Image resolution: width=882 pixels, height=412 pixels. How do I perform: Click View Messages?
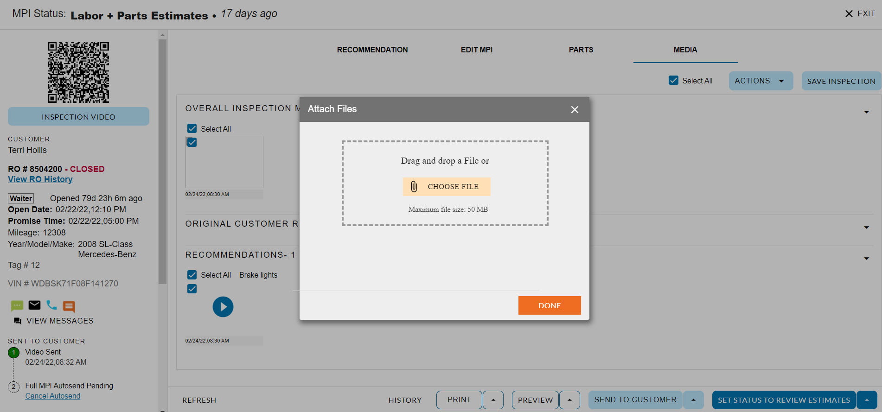(x=60, y=321)
